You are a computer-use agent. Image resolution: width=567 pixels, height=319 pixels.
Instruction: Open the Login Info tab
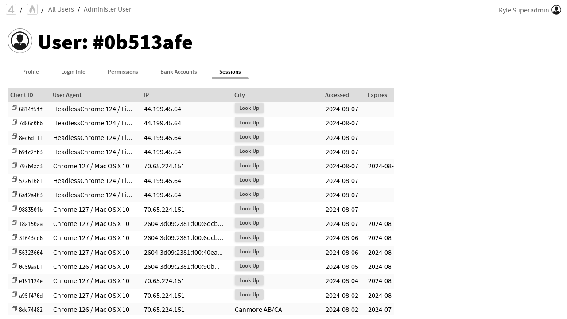[73, 72]
